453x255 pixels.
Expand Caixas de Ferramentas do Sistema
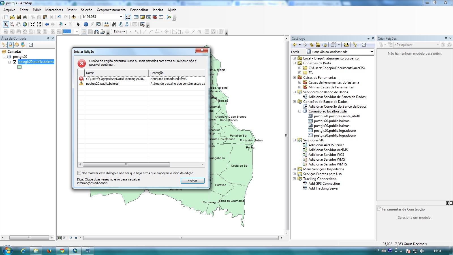point(300,82)
